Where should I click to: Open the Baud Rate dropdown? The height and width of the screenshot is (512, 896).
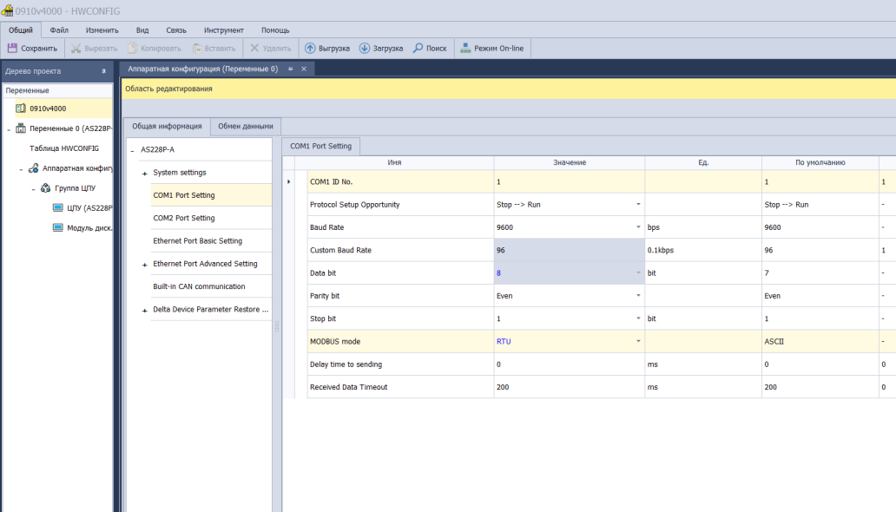638,227
